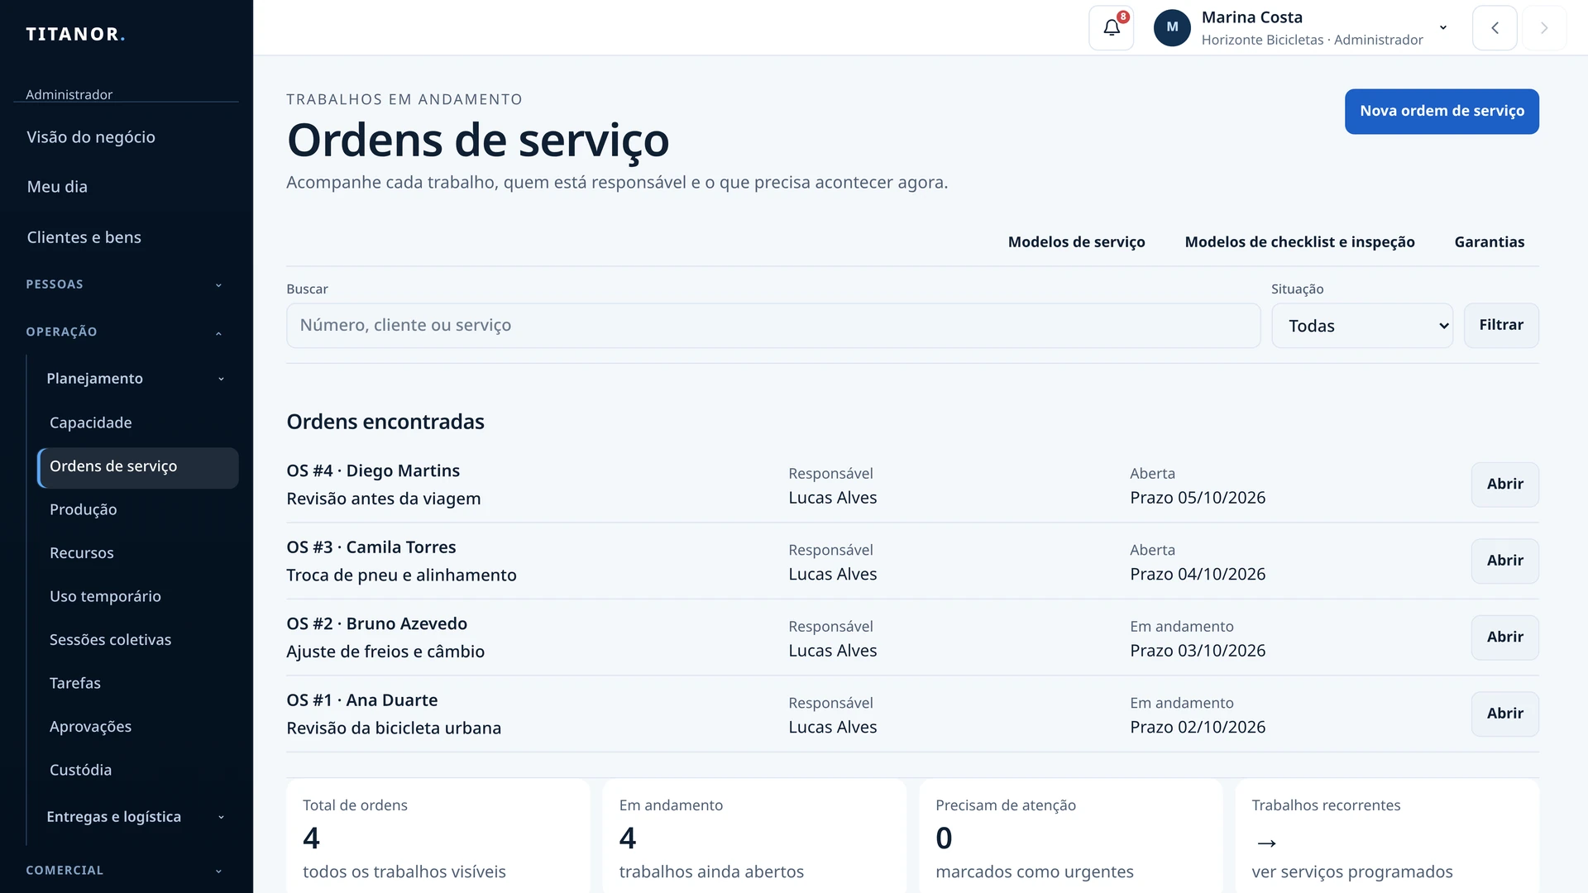Select Ordens de serviço sidebar item
Screen dimensions: 1588x893
(138, 466)
